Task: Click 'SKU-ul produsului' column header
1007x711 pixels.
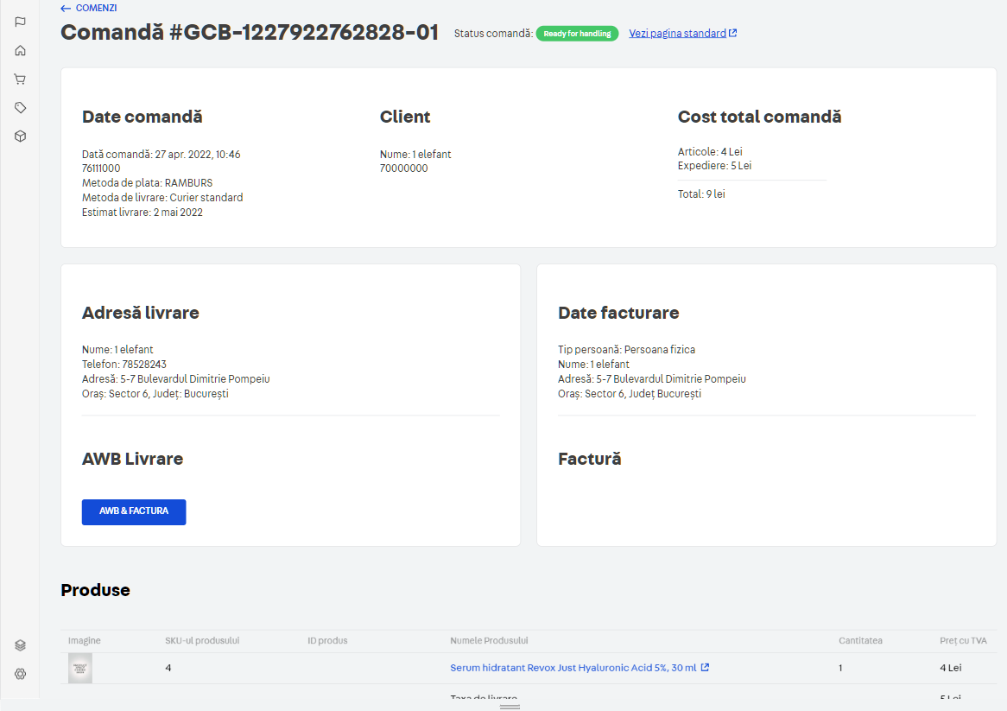Action: pyautogui.click(x=202, y=640)
